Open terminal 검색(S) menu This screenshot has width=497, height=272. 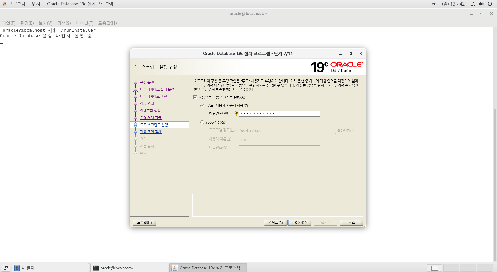coord(64,23)
